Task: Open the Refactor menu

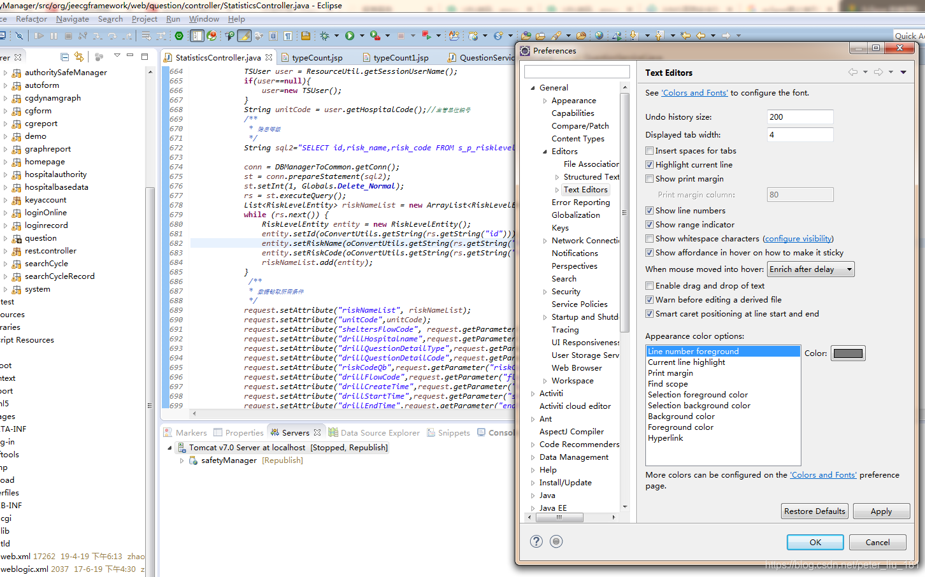Action: tap(31, 19)
